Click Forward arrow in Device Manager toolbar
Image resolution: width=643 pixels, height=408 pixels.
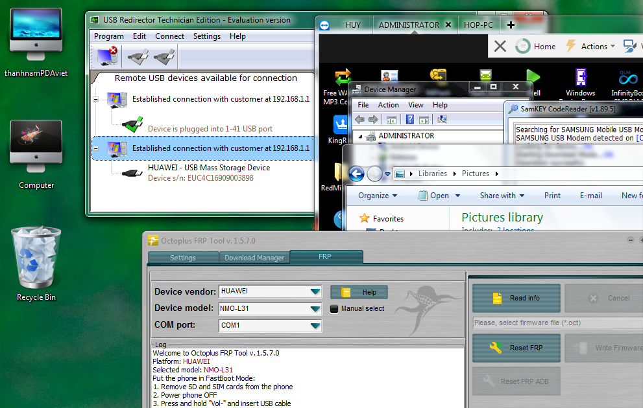[373, 119]
